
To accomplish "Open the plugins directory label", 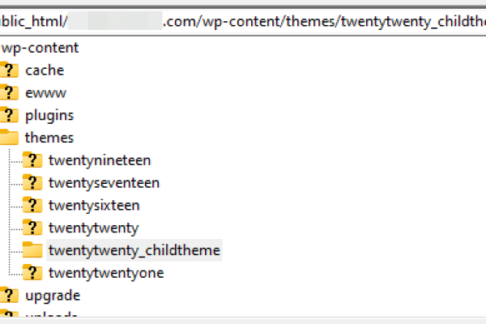I will 49,115.
